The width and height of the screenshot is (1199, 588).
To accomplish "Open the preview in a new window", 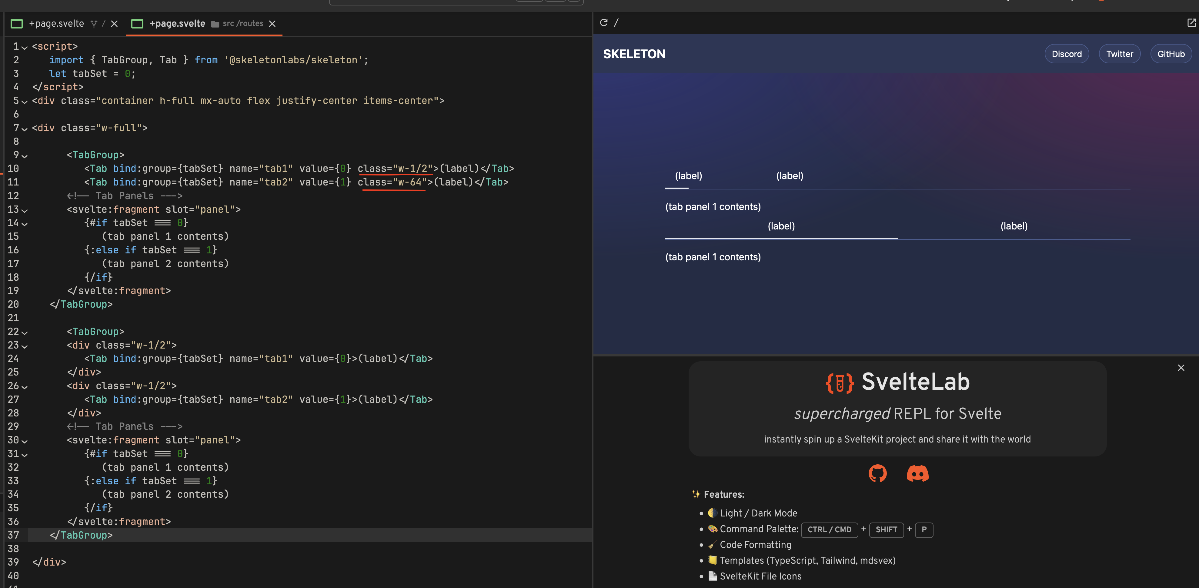I will (x=1191, y=22).
